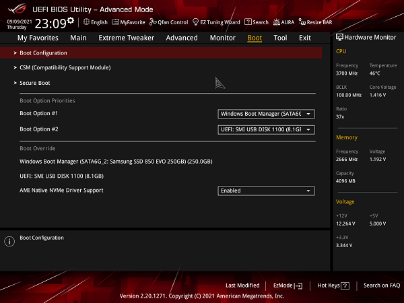Switch to Monitor tab
The width and height of the screenshot is (404, 303).
[223, 38]
